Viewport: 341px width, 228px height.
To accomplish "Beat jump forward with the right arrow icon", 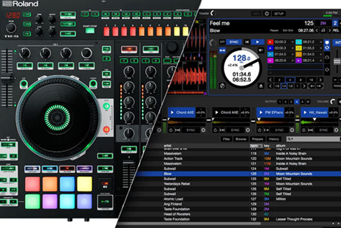I will pos(319,86).
